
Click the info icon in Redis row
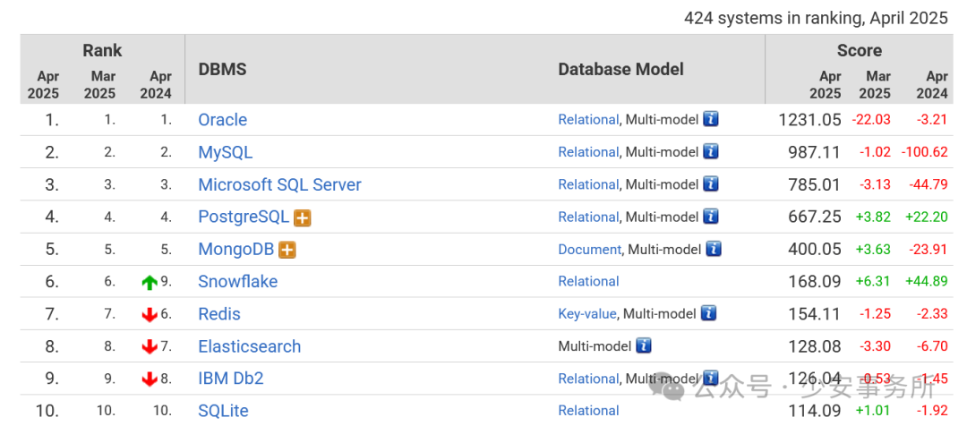pyautogui.click(x=709, y=313)
